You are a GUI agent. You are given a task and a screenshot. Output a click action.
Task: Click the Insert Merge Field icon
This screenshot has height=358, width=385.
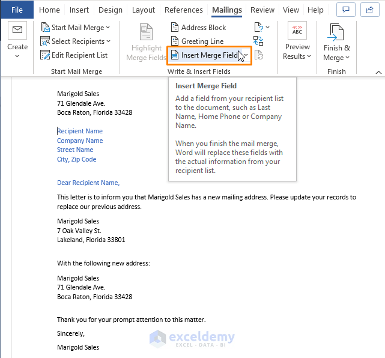pyautogui.click(x=175, y=55)
